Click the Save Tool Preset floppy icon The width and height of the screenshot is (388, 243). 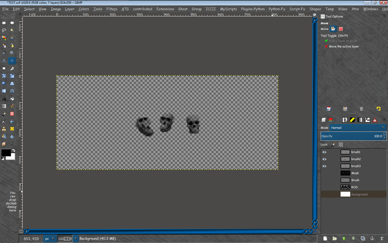point(329,109)
